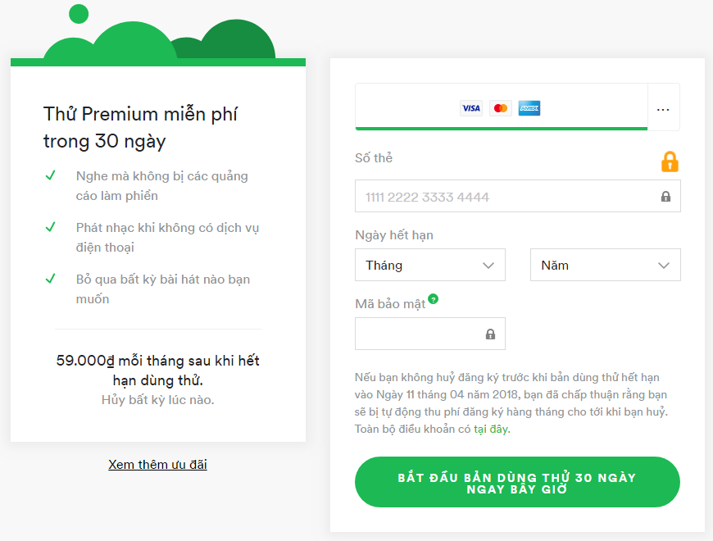Click the Mastercard logo
This screenshot has height=541, width=713.
[x=500, y=108]
